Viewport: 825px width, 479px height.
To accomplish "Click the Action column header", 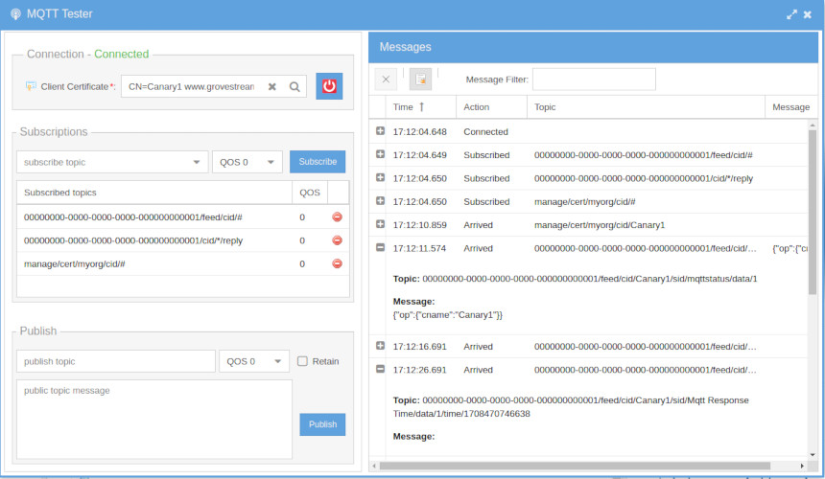I will (x=477, y=107).
